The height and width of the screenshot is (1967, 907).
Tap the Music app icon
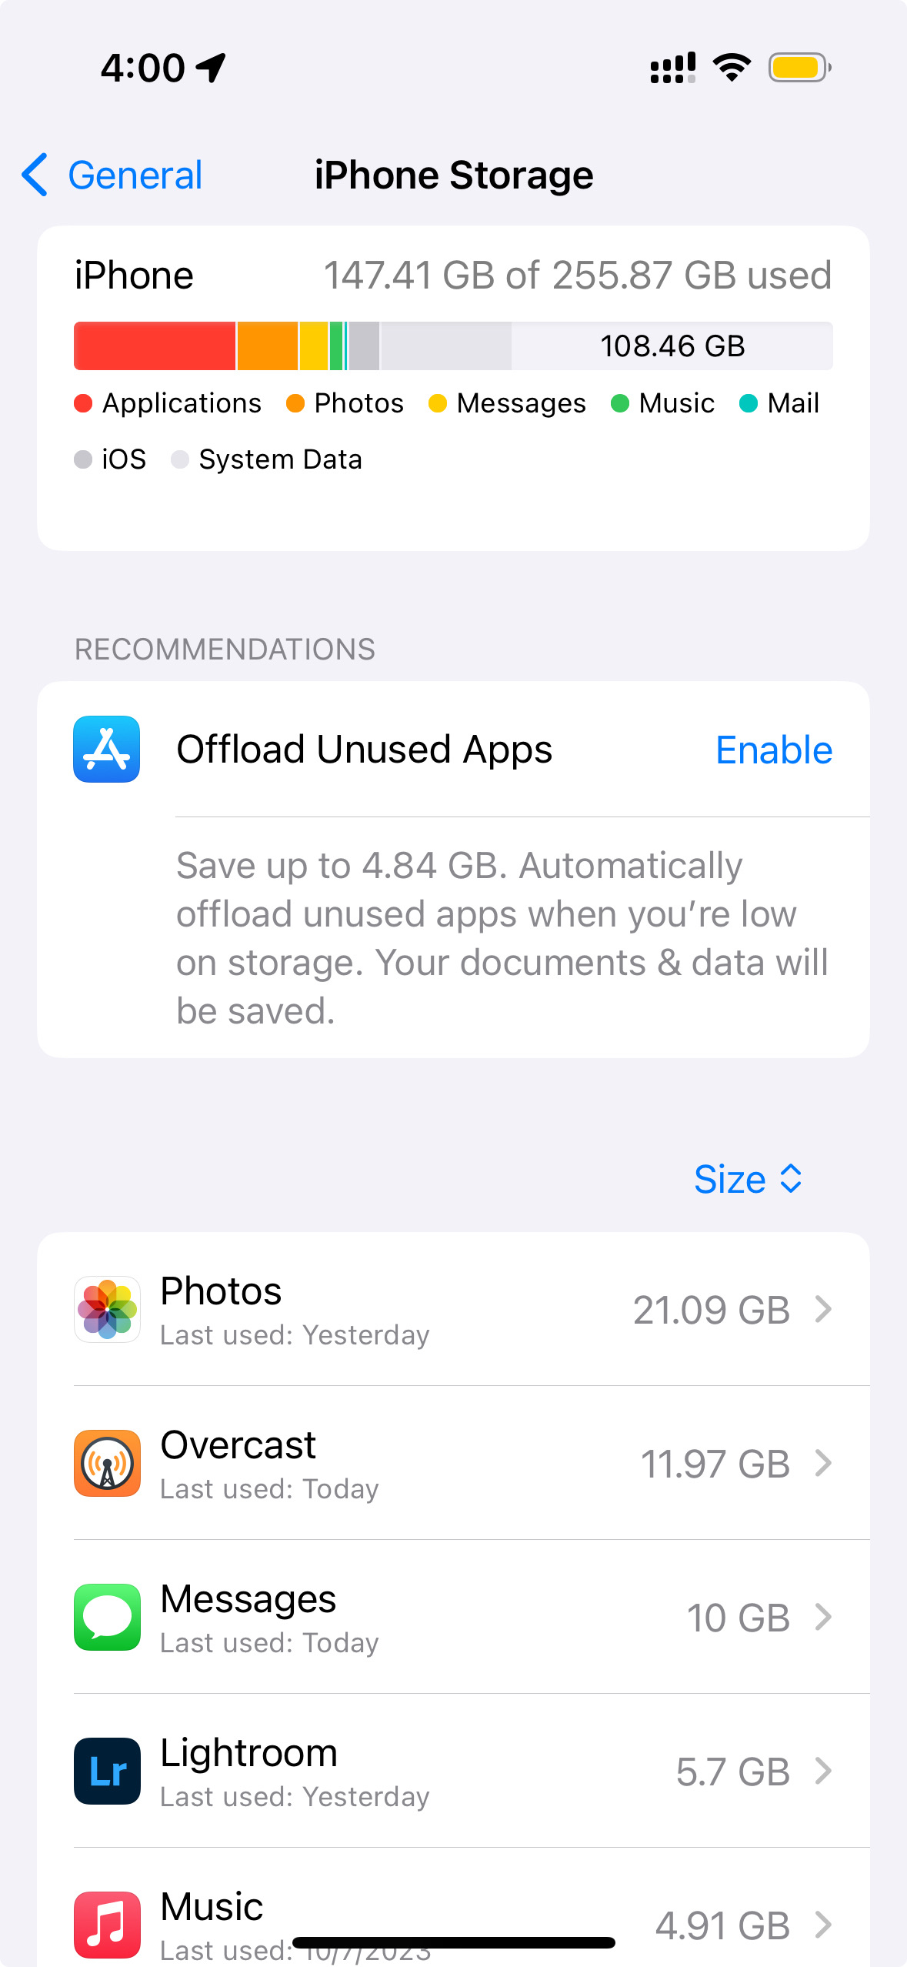(x=107, y=1924)
